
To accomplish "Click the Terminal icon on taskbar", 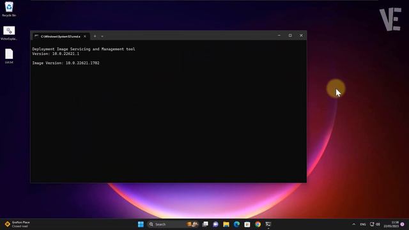I will click(x=268, y=224).
